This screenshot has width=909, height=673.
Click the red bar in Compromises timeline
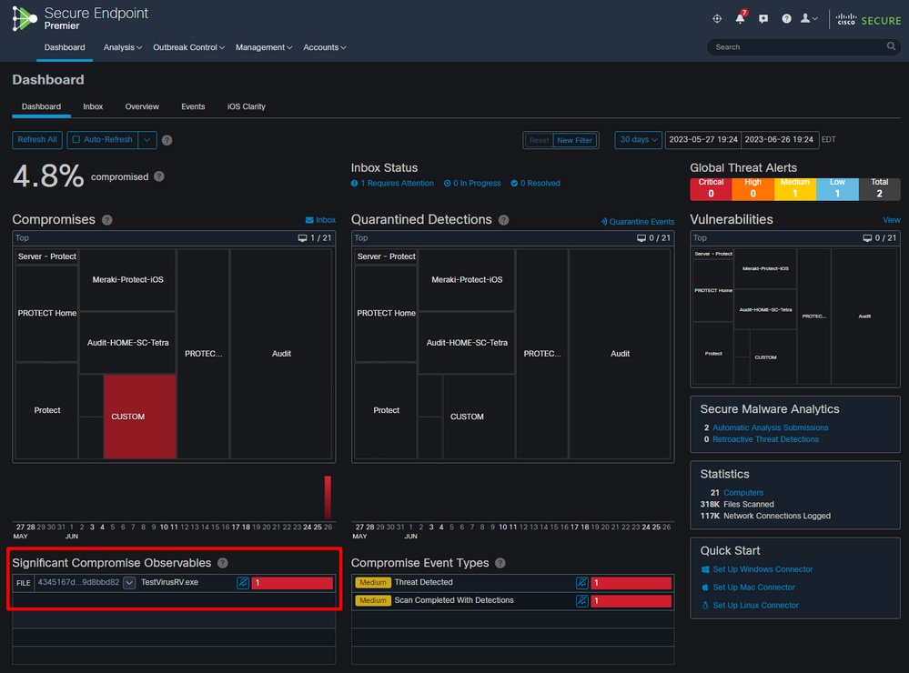click(x=328, y=497)
